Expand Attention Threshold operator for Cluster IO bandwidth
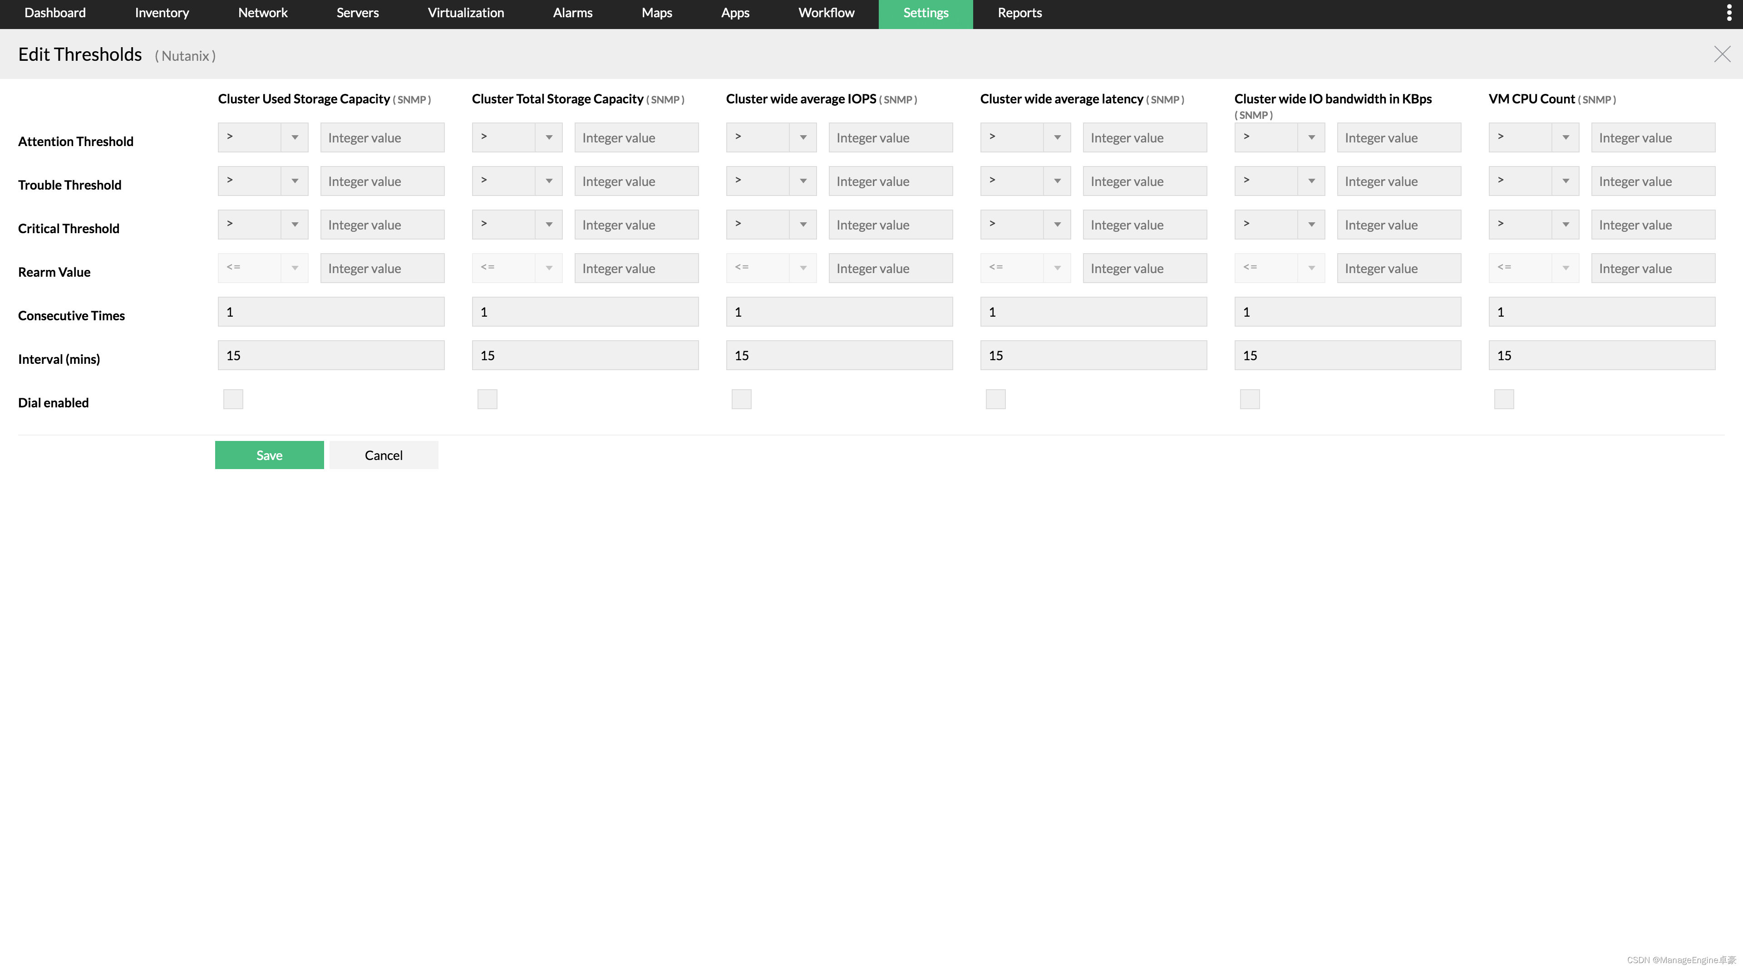This screenshot has width=1743, height=969. 1279,137
